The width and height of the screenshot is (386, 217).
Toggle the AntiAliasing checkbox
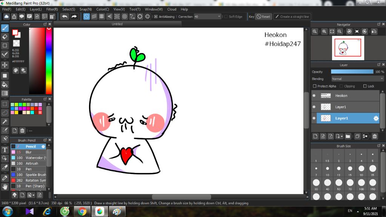[156, 17]
